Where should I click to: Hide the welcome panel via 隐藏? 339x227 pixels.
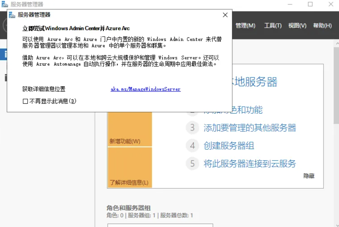click(x=309, y=176)
